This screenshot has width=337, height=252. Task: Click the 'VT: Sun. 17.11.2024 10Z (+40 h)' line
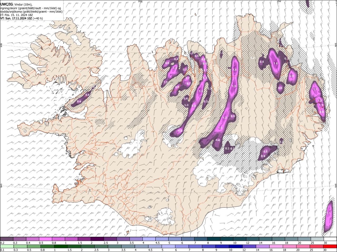(x=22, y=18)
